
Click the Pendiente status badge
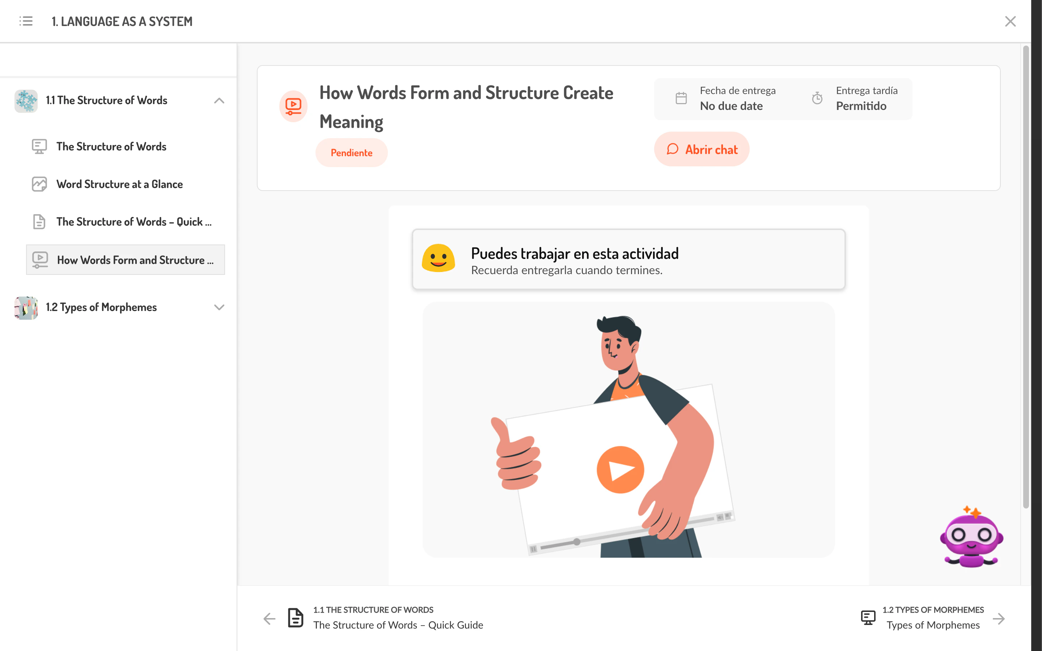(x=351, y=153)
